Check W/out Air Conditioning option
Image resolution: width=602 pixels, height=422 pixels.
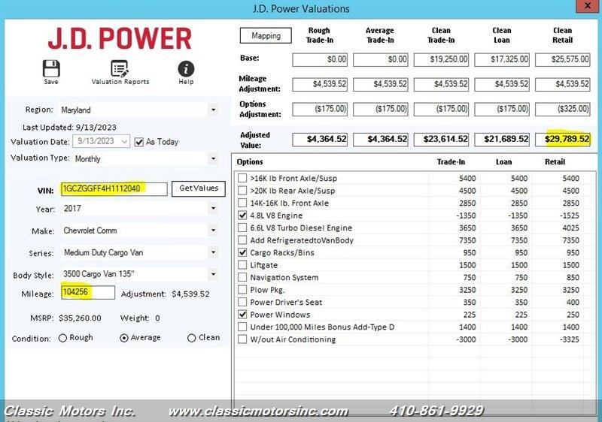(x=242, y=339)
